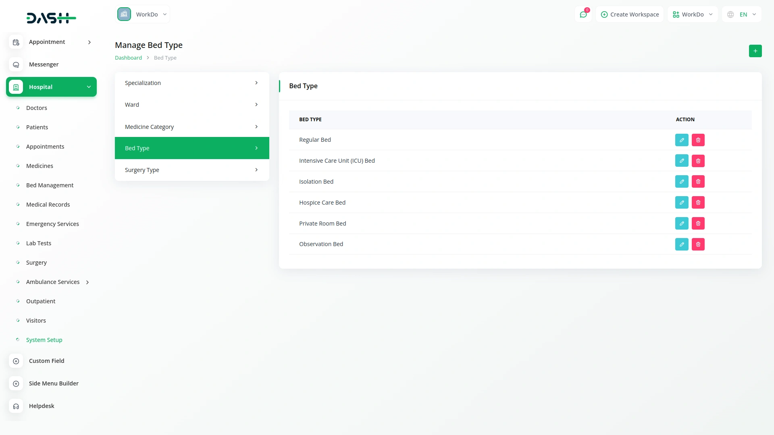Edit the Private Room Bed entry
774x435 pixels.
[682, 224]
